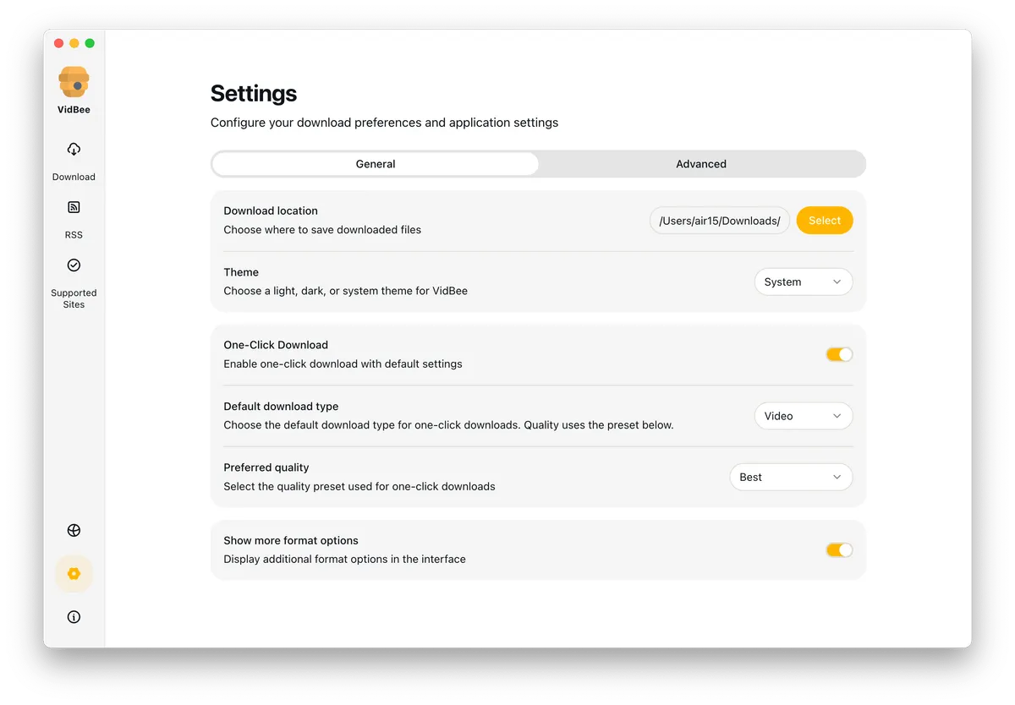Viewport: 1015px width, 705px height.
Task: Open the info icon at the bottom
Action: pos(74,616)
